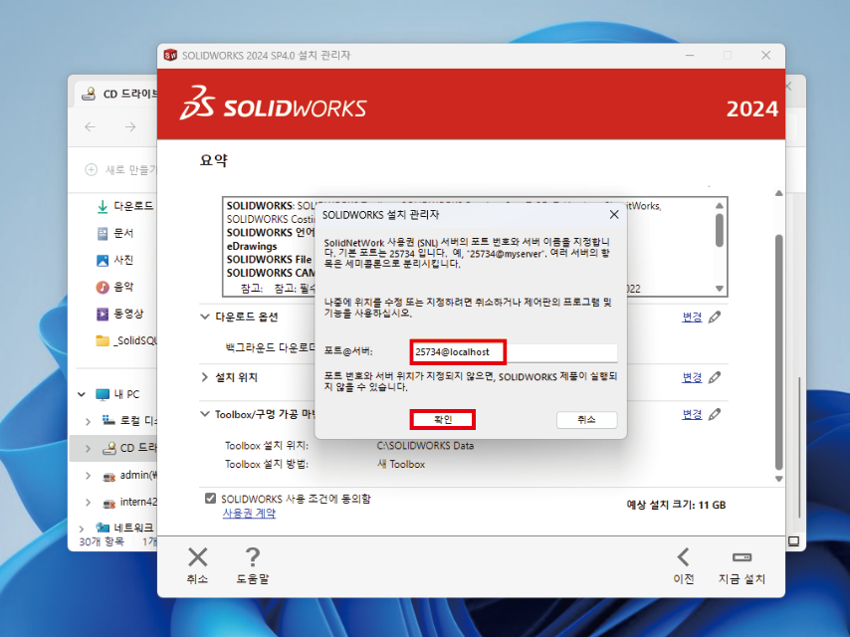Image resolution: width=850 pixels, height=637 pixels.
Task: Click eDrawings entry in product list
Action: pyautogui.click(x=252, y=246)
